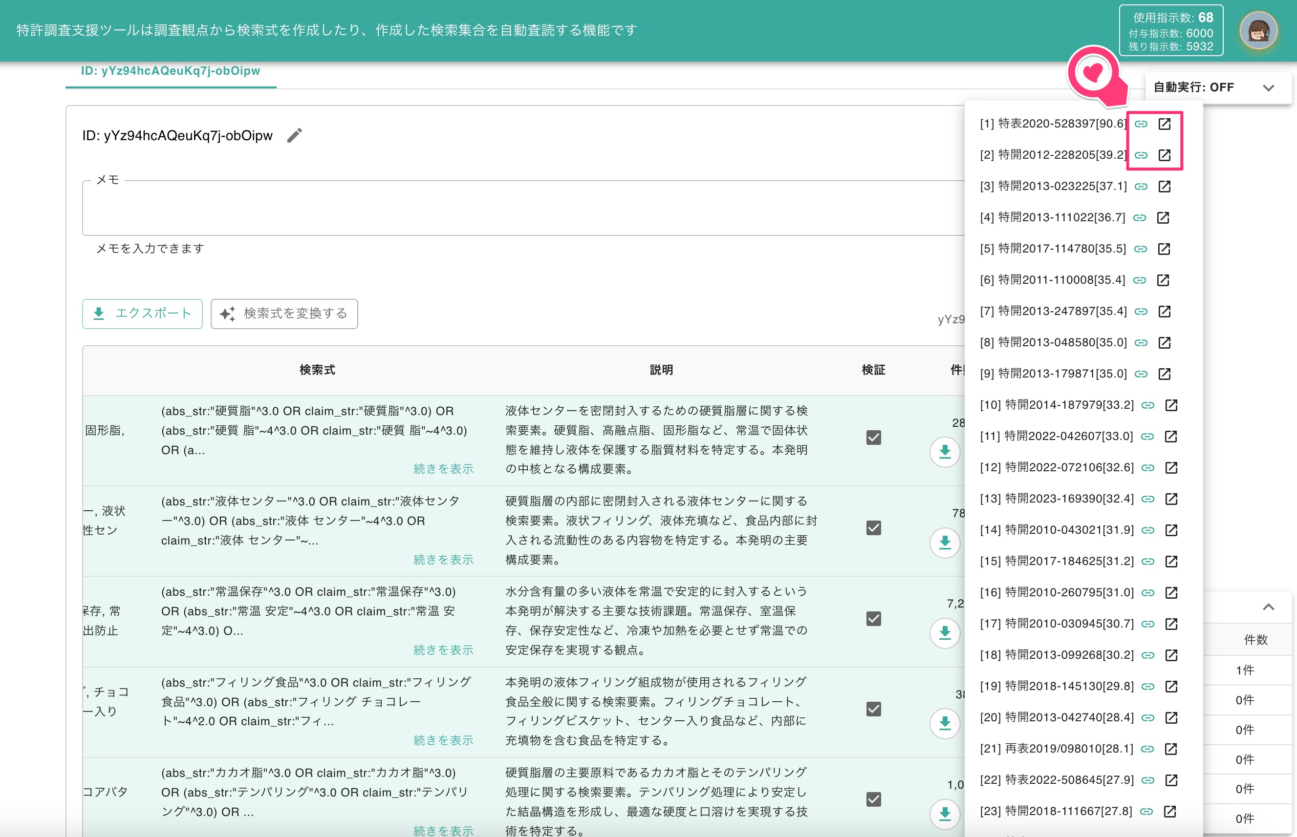Copy link for 特開2010-043021
The width and height of the screenshot is (1297, 837).
pos(1147,530)
